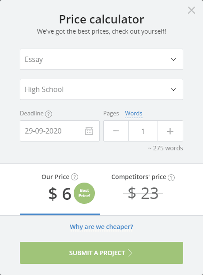Image resolution: width=203 pixels, height=275 pixels.
Task: Open the Why are we cheaper link
Action: point(101,227)
